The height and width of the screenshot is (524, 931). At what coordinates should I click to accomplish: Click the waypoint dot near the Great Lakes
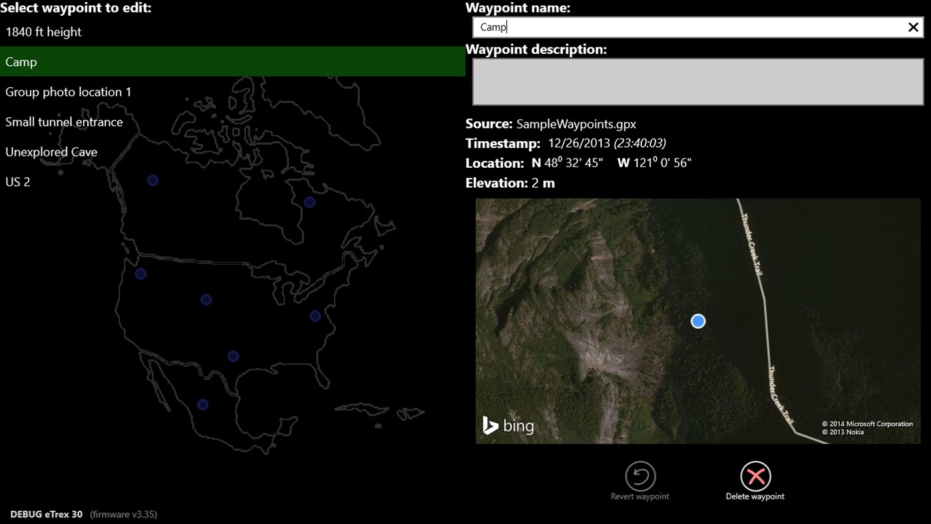(x=308, y=202)
